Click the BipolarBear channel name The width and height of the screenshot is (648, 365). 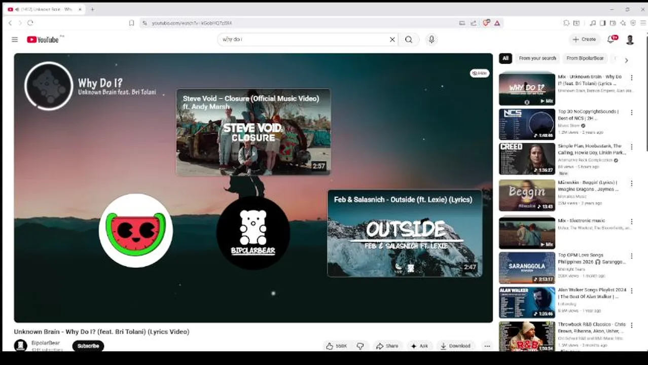coord(46,343)
